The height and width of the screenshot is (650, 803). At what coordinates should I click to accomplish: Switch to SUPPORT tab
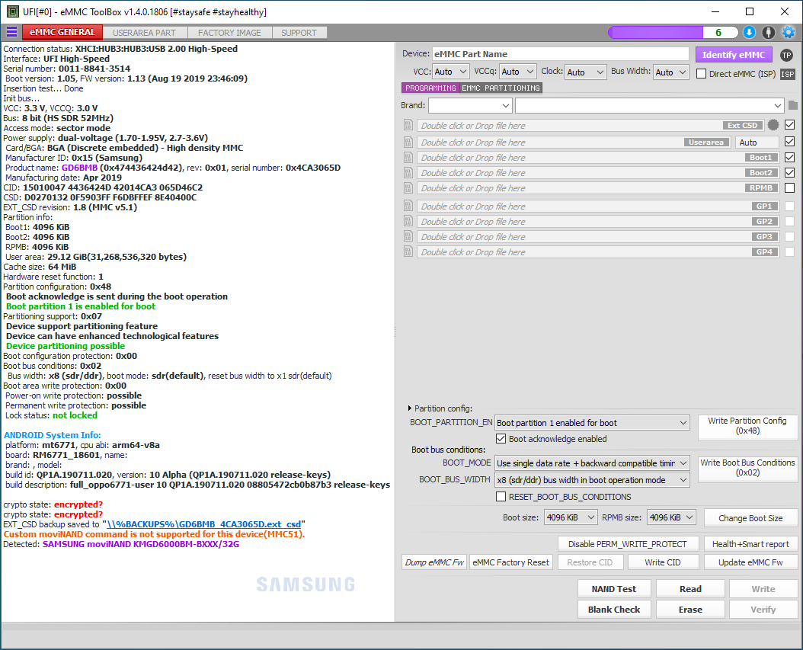point(299,33)
